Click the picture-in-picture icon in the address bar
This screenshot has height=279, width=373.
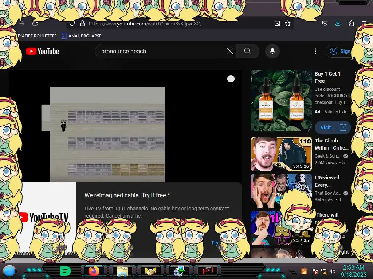tap(277, 24)
